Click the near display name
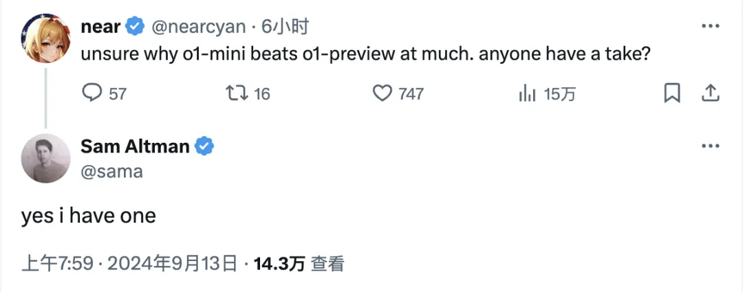This screenshot has width=743, height=292. coord(100,27)
